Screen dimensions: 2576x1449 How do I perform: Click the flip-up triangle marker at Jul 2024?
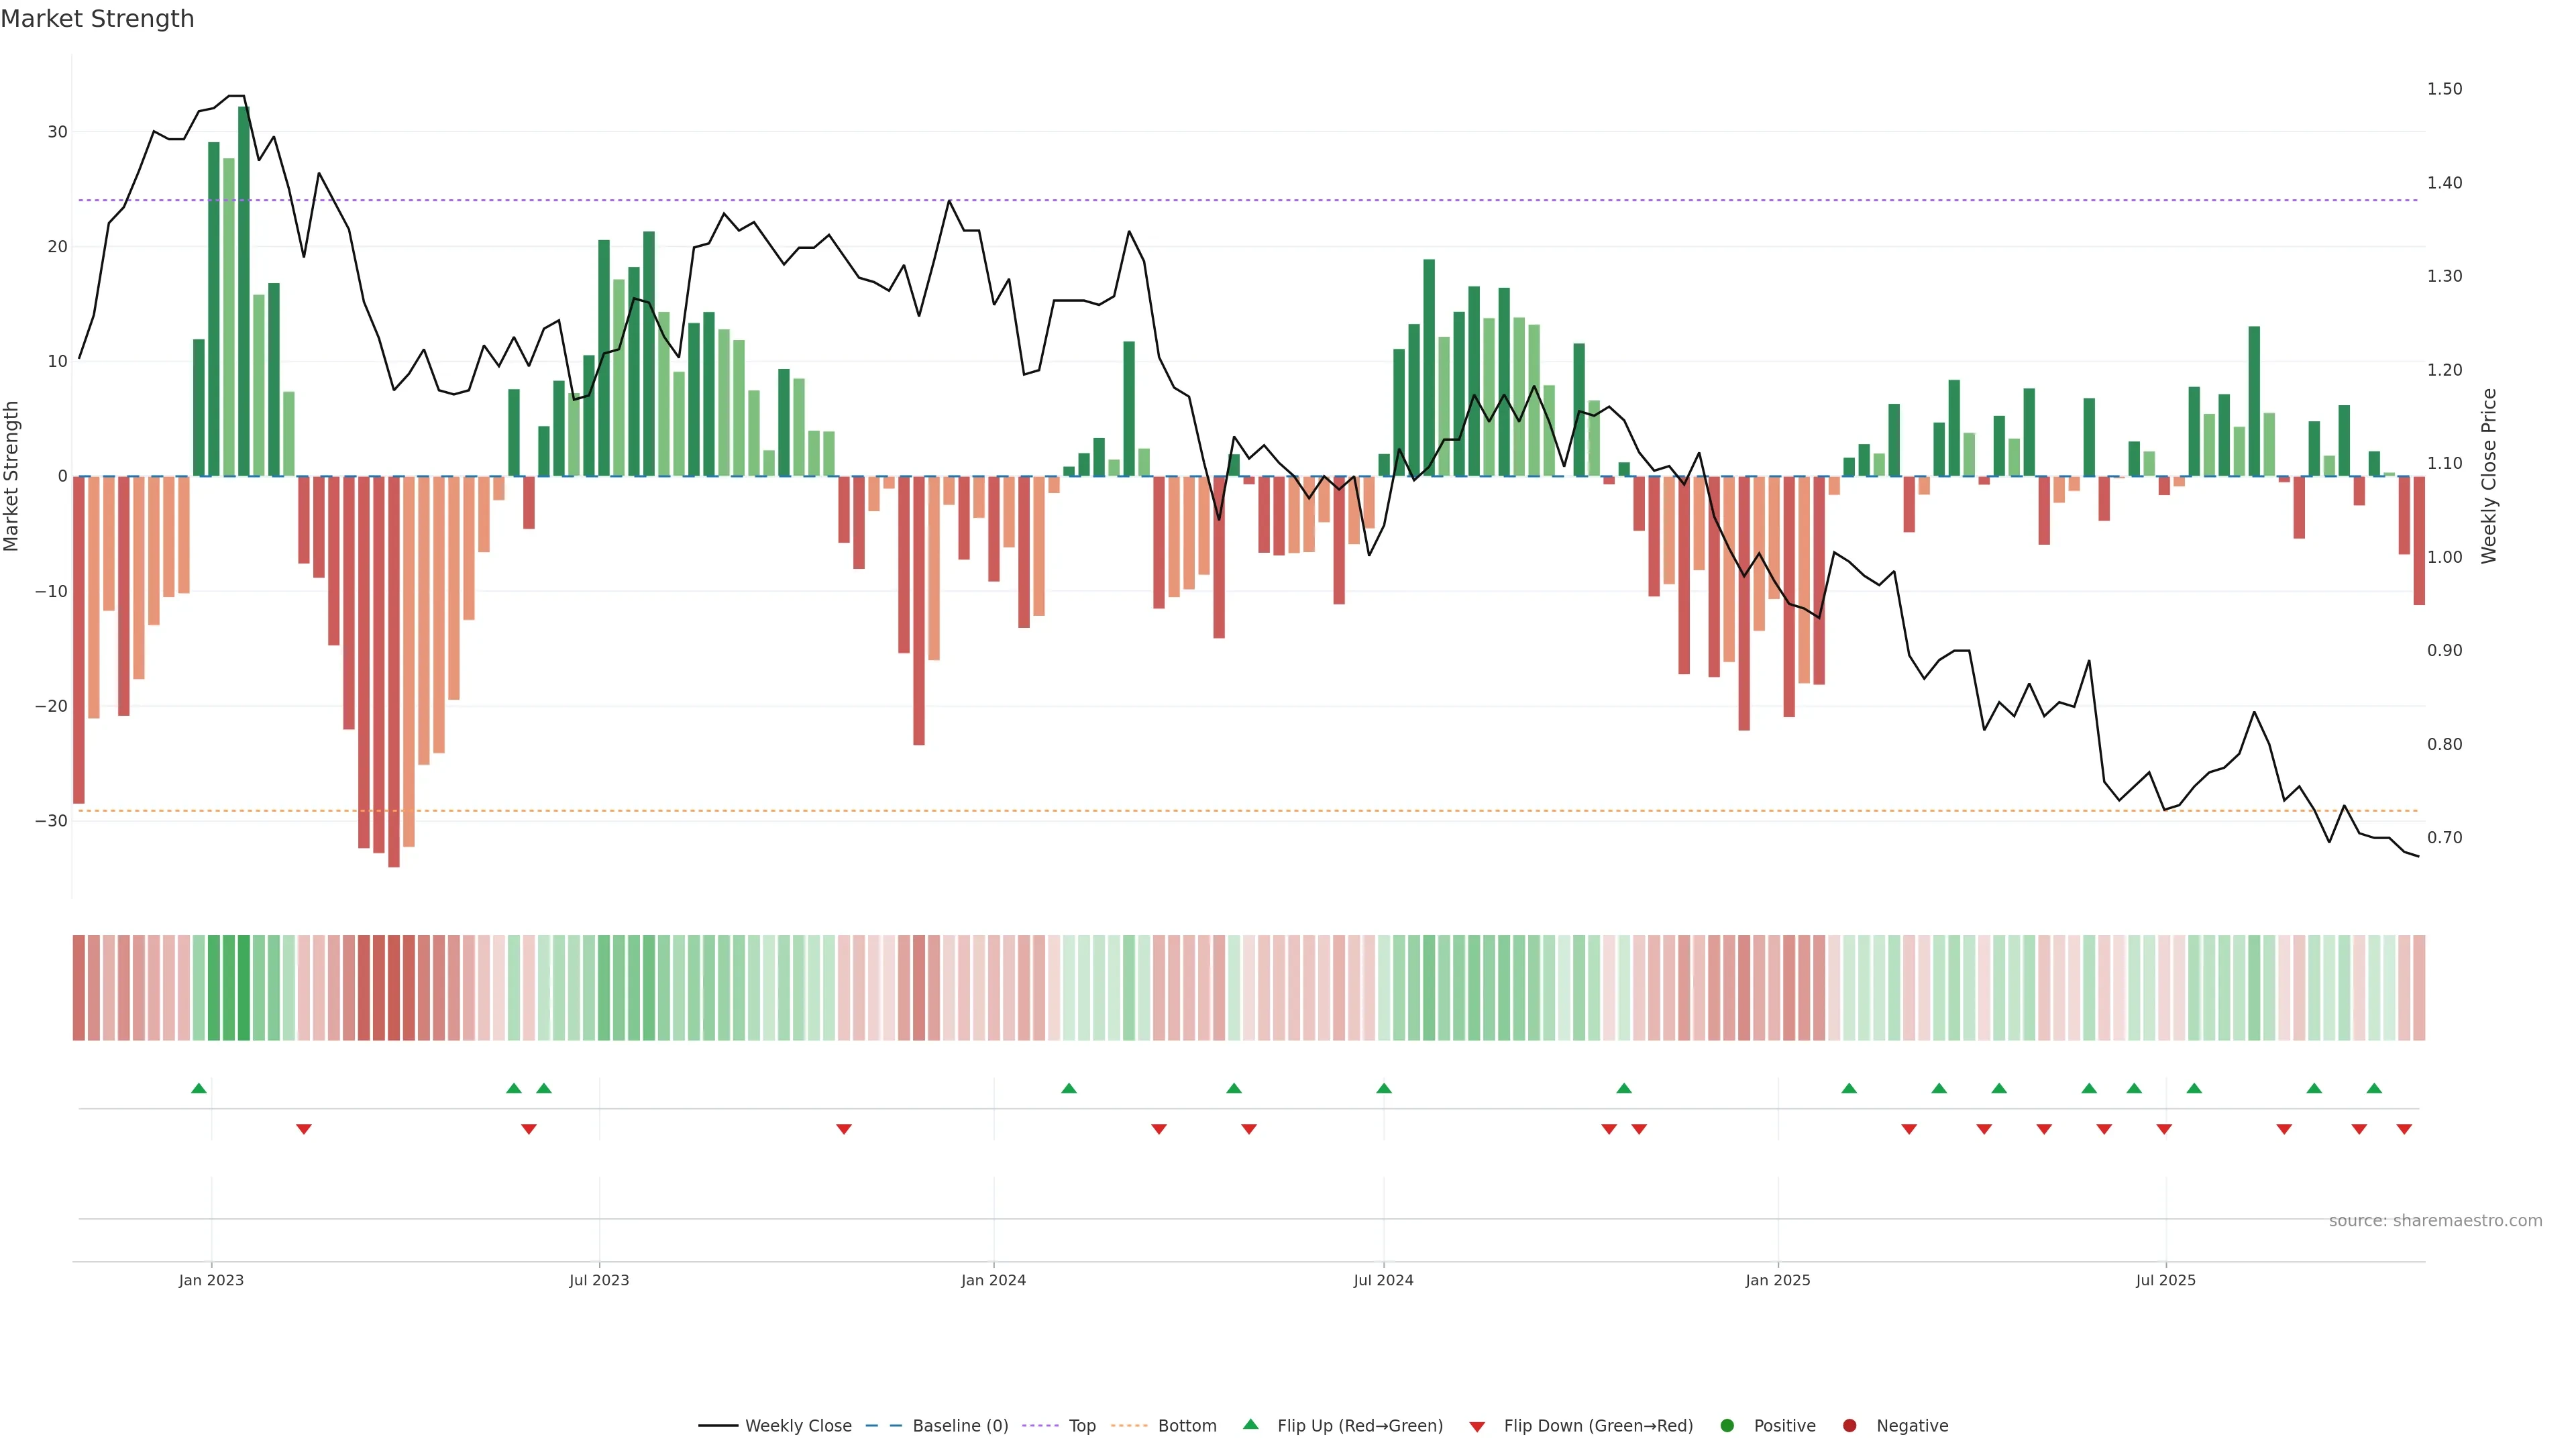click(x=1384, y=1088)
